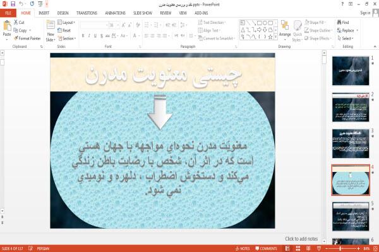Toggle numbered list
Image resolution: width=379 pixels, height=252 pixels.
(157, 25)
